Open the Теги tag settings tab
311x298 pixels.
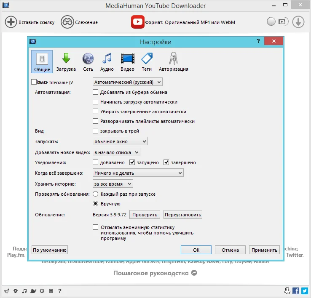click(147, 62)
